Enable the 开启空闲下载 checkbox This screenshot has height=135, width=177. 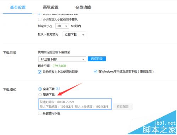(40, 113)
